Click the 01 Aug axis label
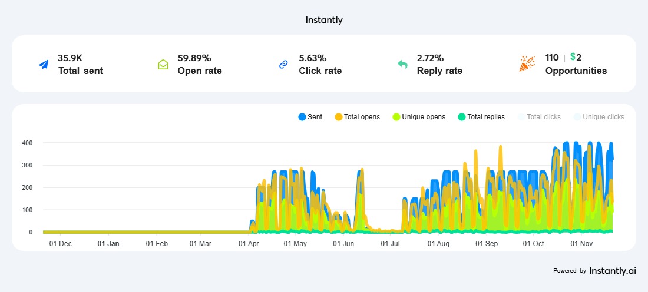The image size is (648, 292). (x=438, y=244)
